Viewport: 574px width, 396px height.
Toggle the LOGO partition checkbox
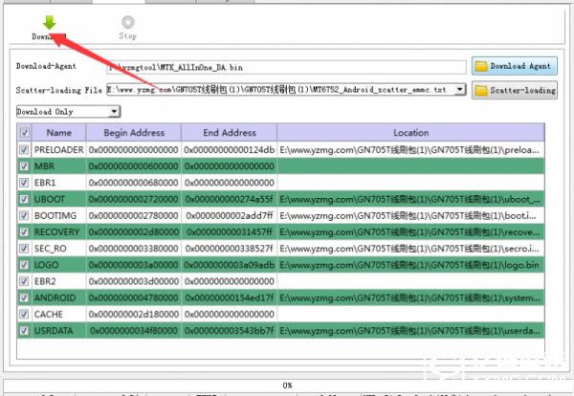[x=24, y=264]
